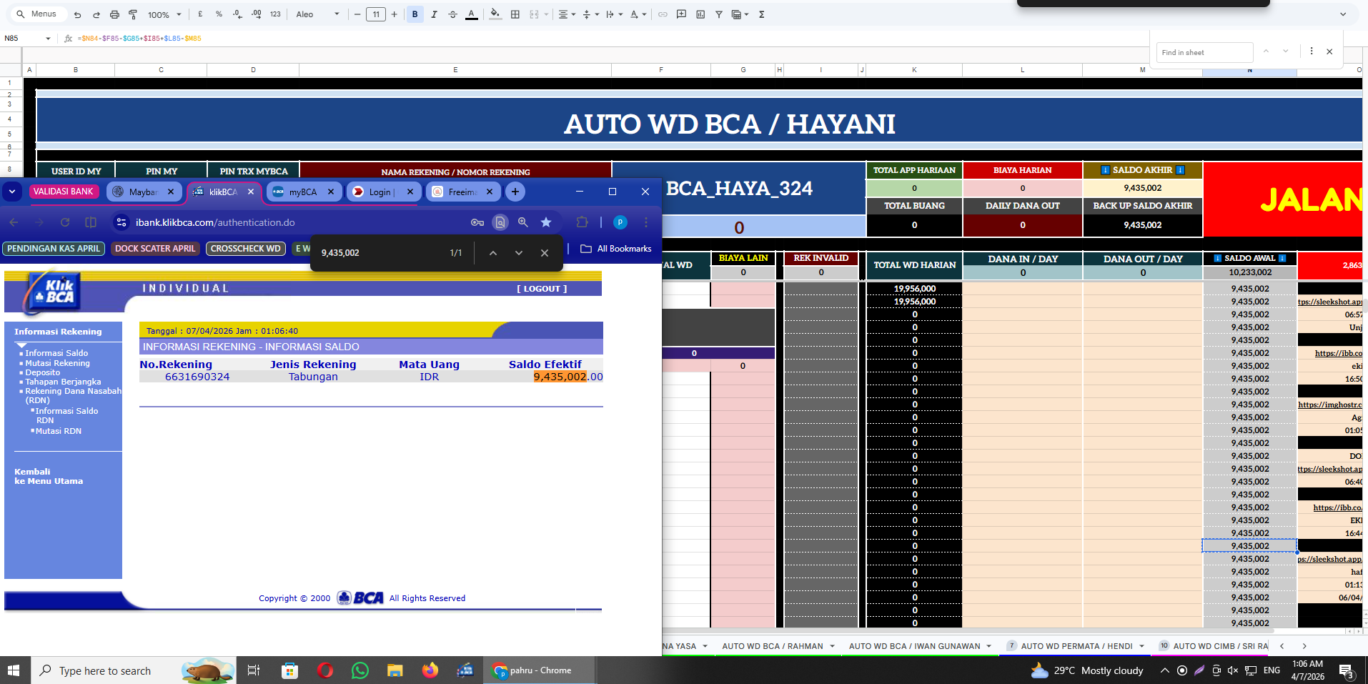Switch to the Freeimage browser tab
Screen dimensions: 1368x684
(463, 192)
